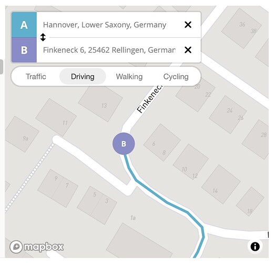Click building number 13 on the map
This screenshot has height=263, width=275.
tap(100, 103)
